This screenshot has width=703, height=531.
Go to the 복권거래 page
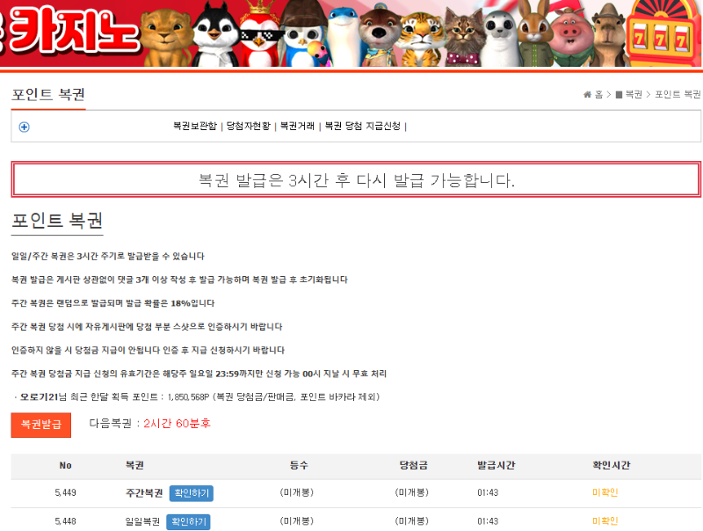297,126
